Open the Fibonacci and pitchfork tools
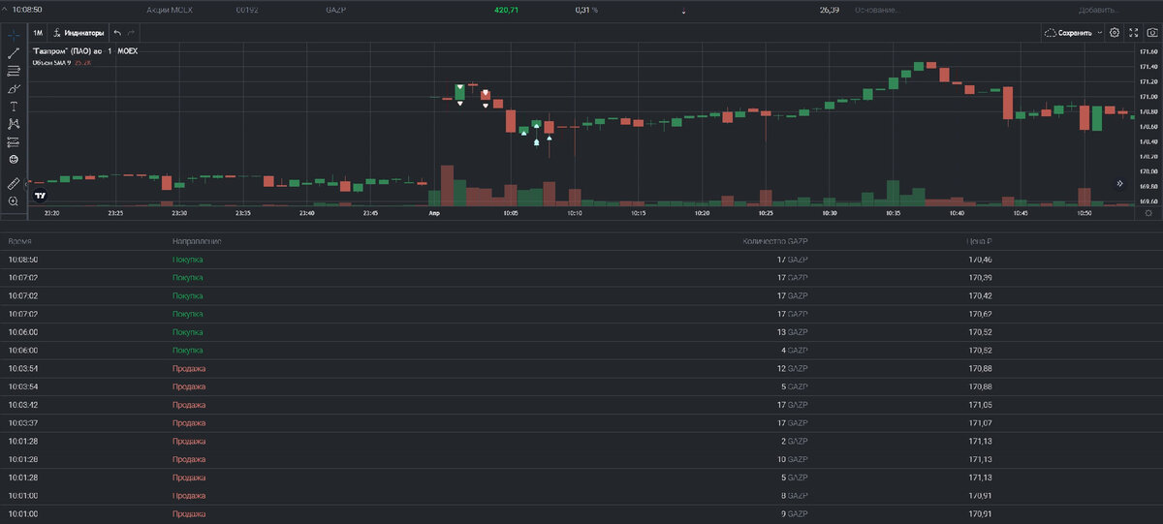Screen dimensions: 1163x524 pos(14,70)
